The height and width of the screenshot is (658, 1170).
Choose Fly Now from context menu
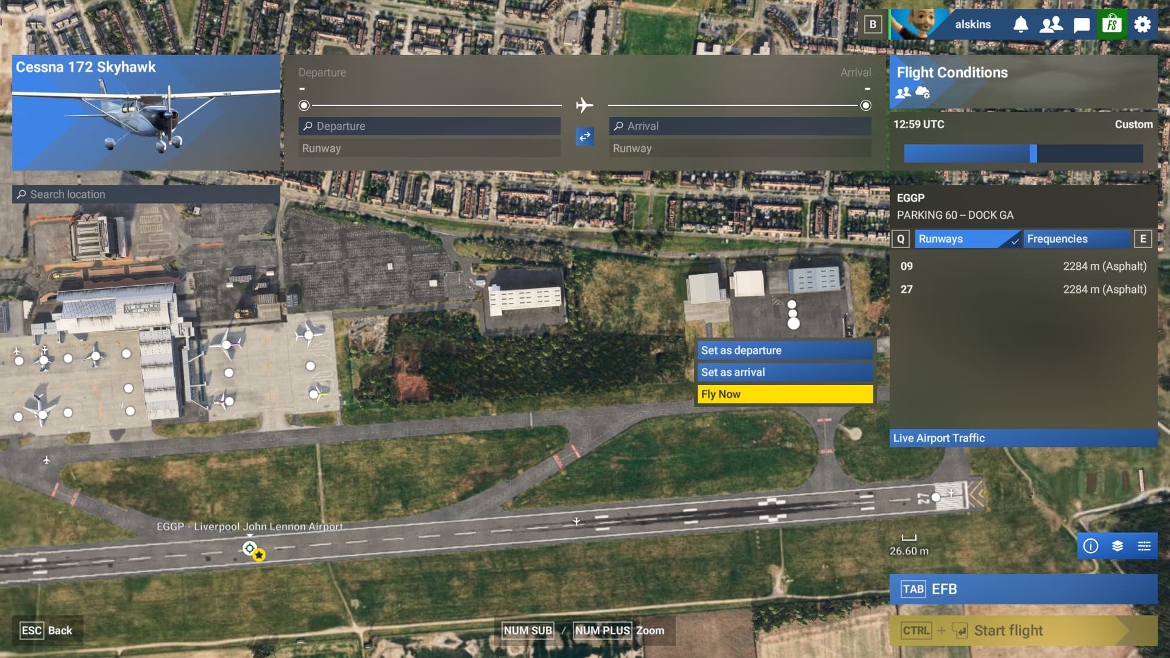[785, 394]
